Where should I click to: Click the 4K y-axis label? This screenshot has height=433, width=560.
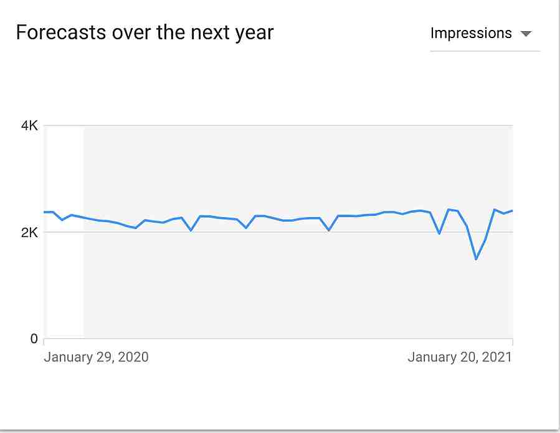point(29,125)
